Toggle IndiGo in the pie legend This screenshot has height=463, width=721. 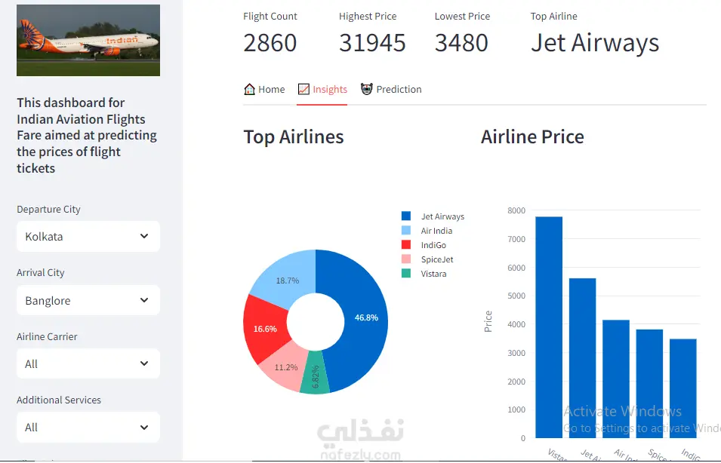pyautogui.click(x=433, y=245)
